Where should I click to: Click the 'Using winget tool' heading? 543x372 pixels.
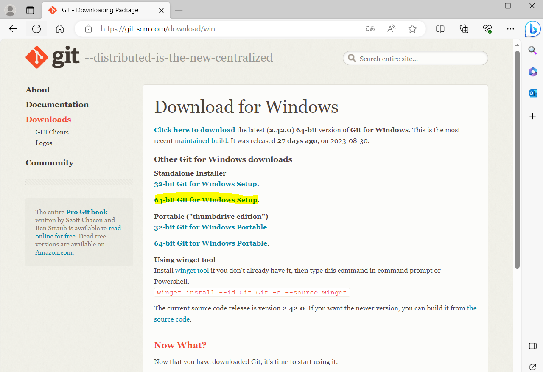point(185,260)
